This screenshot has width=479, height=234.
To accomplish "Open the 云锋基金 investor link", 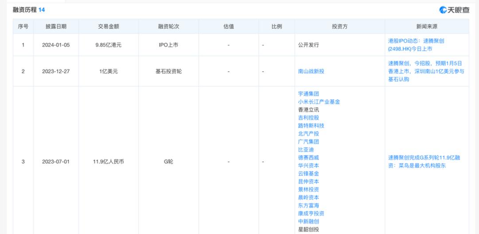I will pos(309,174).
